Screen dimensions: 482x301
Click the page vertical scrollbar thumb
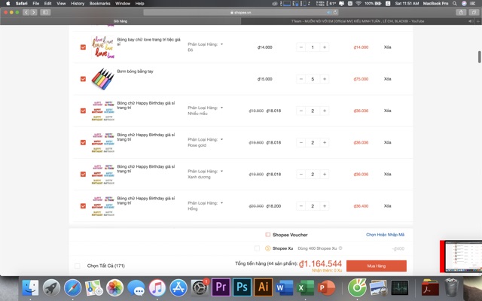click(x=479, y=56)
